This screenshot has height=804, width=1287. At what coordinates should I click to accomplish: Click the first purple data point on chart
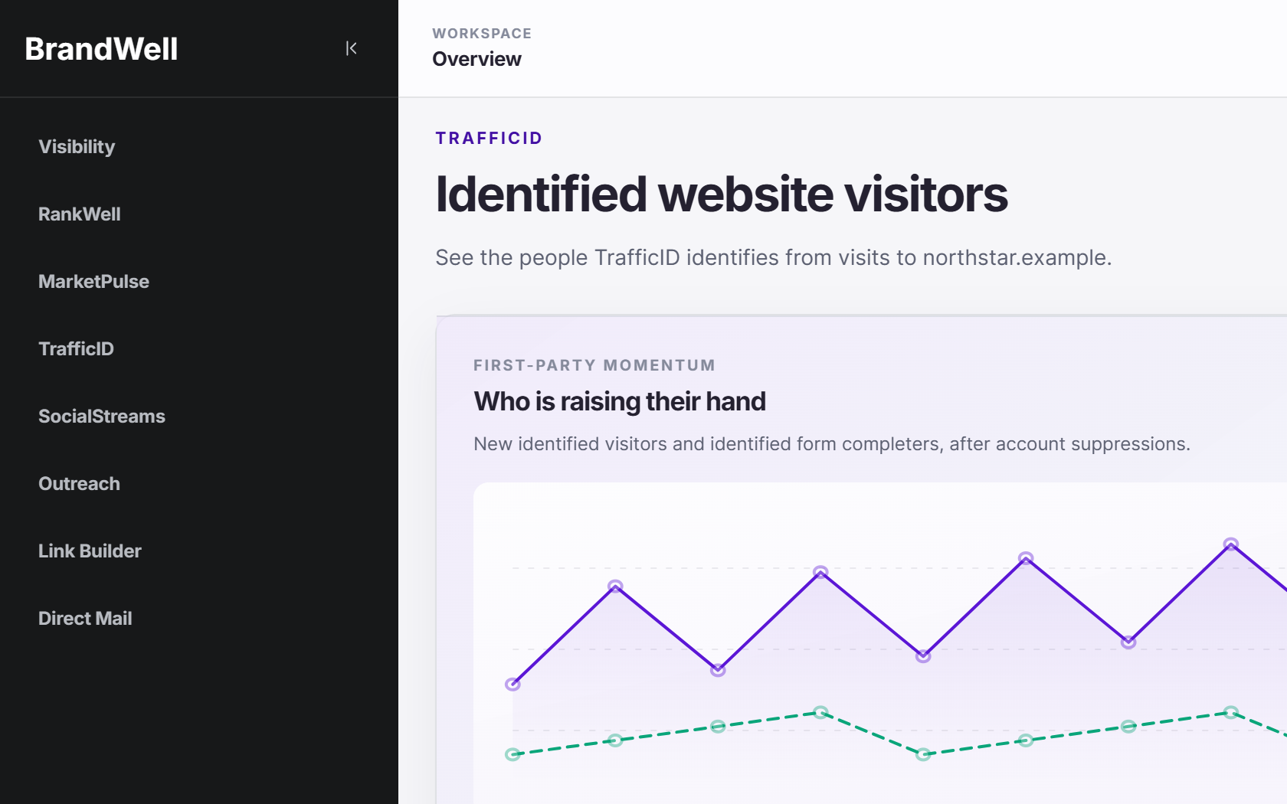tap(513, 685)
